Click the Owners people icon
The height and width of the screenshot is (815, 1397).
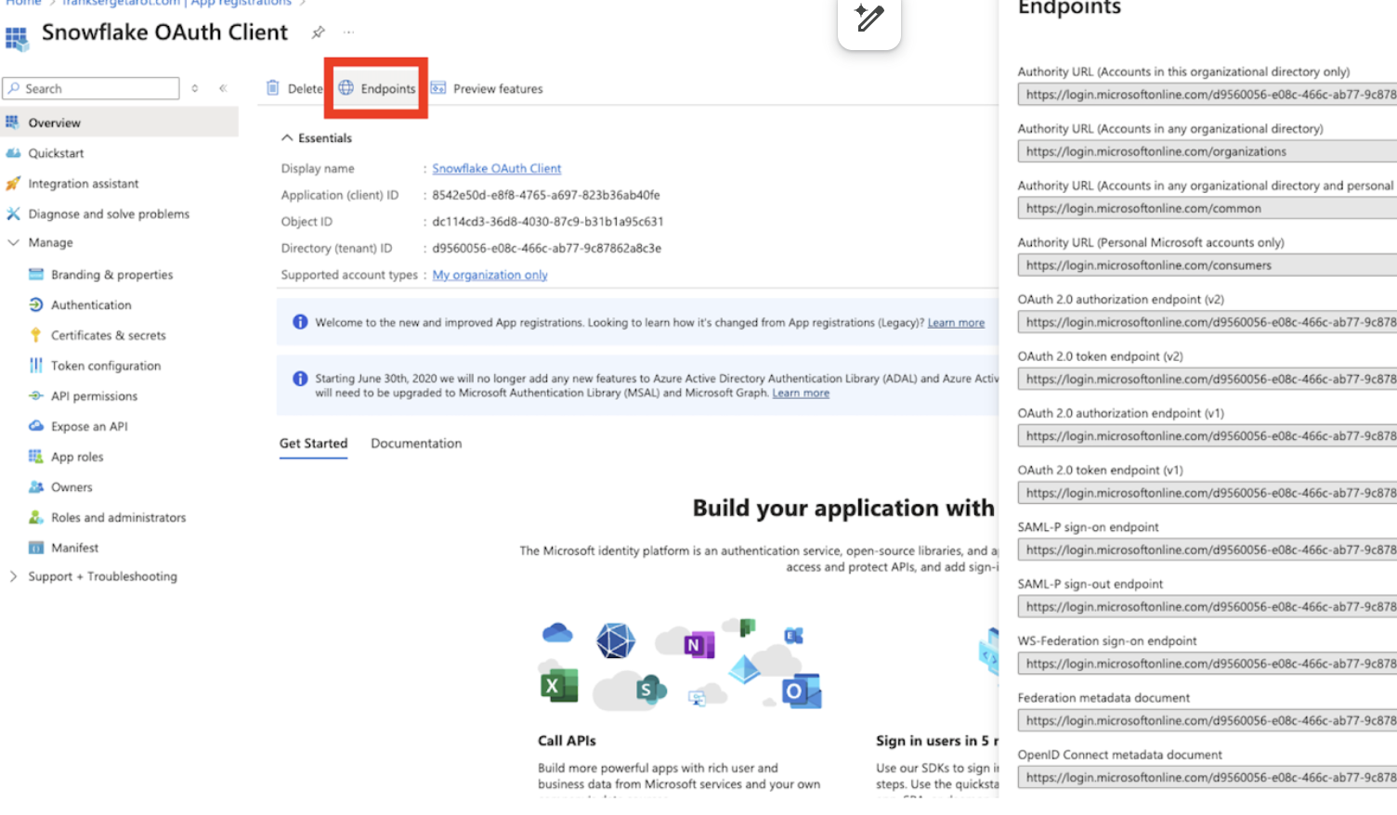click(x=36, y=487)
